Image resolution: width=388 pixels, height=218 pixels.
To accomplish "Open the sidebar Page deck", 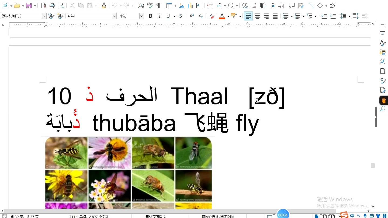I will [383, 71].
